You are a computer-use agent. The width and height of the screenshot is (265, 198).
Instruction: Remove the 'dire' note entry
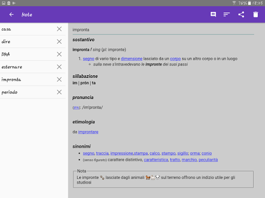pyautogui.click(x=59, y=41)
